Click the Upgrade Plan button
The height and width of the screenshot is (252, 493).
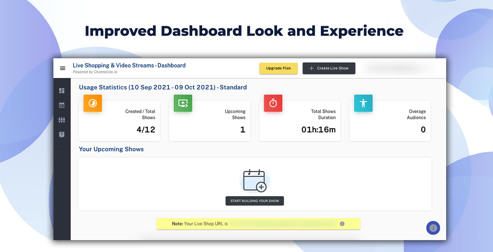click(x=279, y=68)
